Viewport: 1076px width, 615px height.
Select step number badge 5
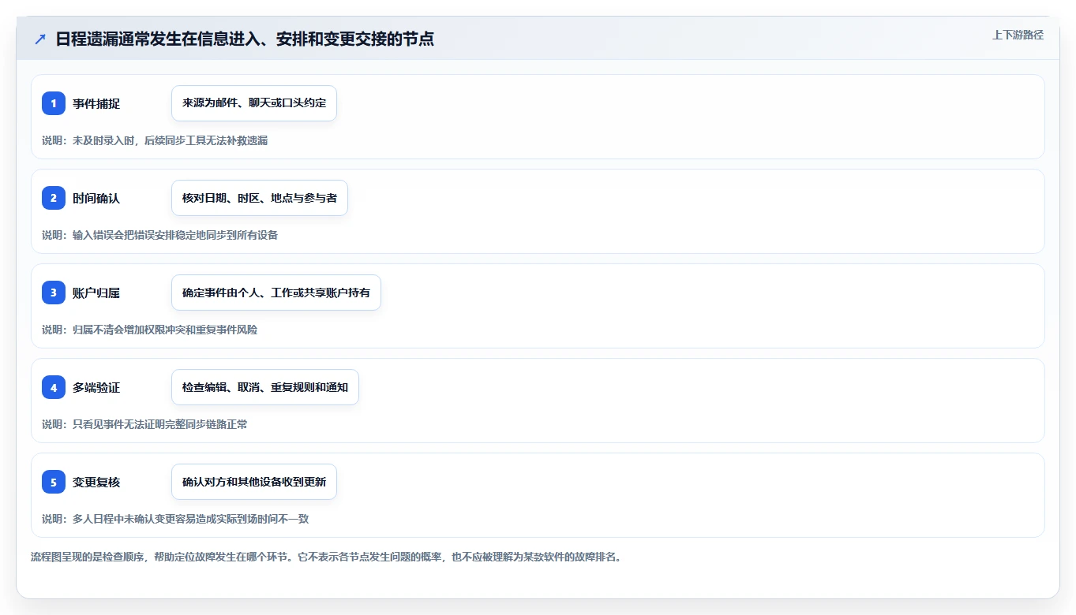(x=54, y=482)
